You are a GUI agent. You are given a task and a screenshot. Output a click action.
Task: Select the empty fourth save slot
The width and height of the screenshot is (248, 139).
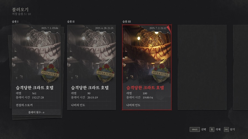202,67
